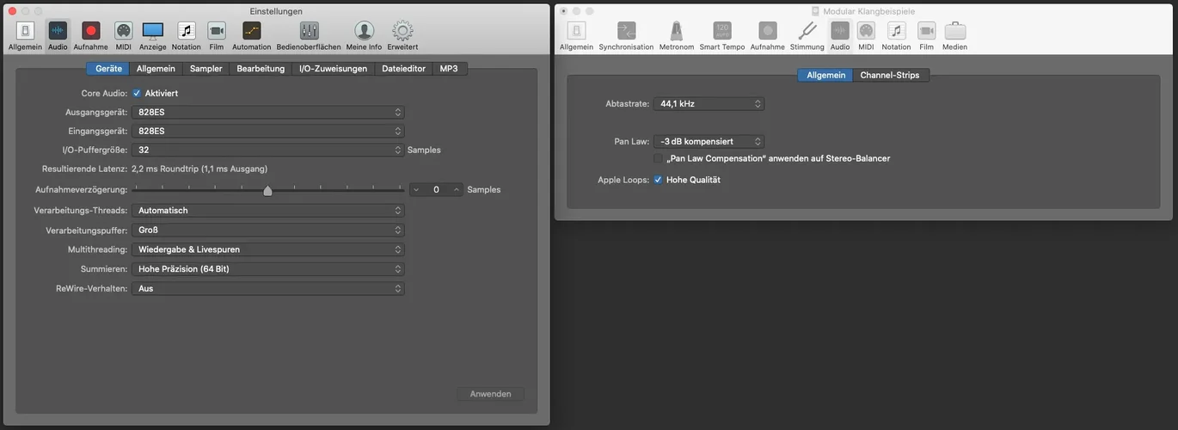
Task: Open Automation preferences
Action: [251, 35]
